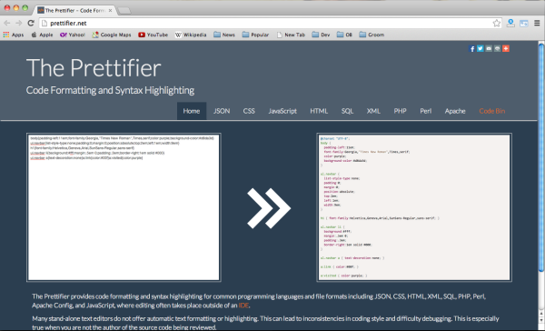Open the Wikipedia bookmark
The height and width of the screenshot is (331, 545).
(x=191, y=35)
